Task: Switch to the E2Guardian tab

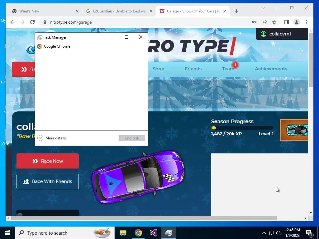Action: 119,11
